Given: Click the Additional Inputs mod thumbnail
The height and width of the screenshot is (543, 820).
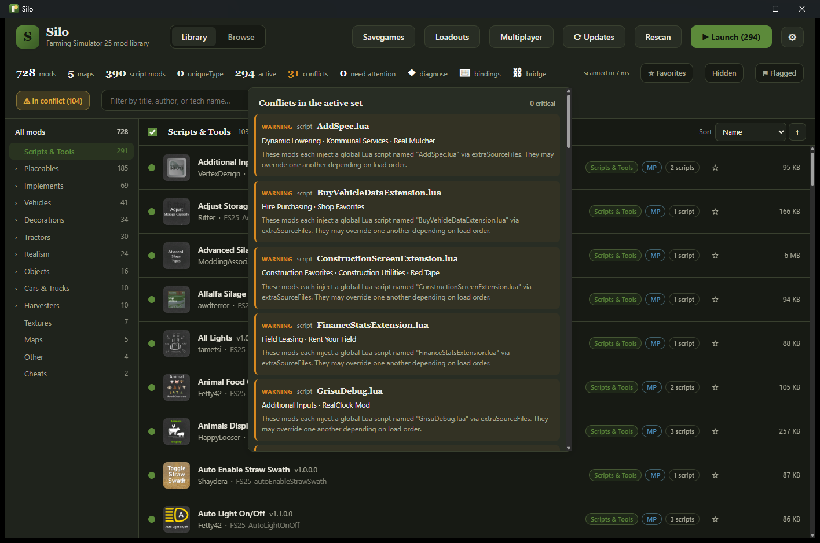Looking at the screenshot, I should pyautogui.click(x=177, y=168).
